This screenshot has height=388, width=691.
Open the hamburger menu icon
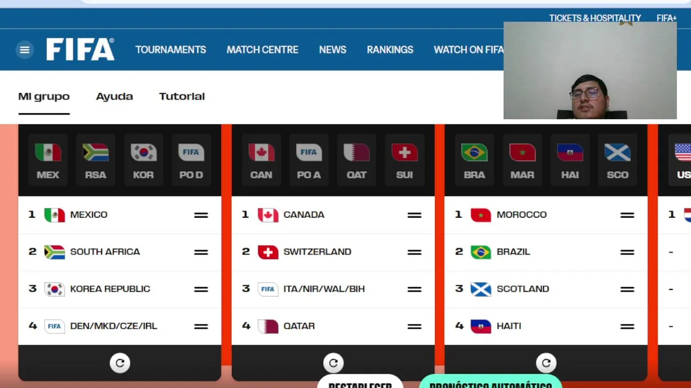click(24, 50)
